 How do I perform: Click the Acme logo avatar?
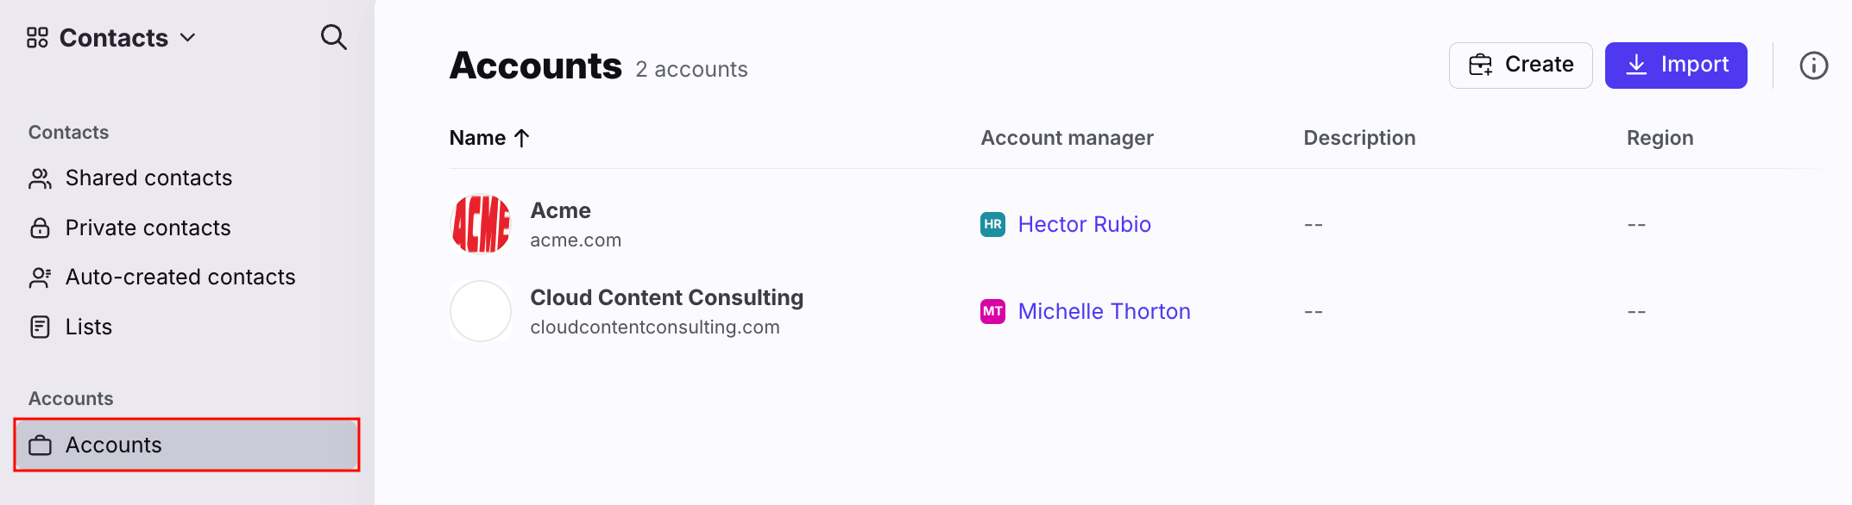(x=481, y=224)
